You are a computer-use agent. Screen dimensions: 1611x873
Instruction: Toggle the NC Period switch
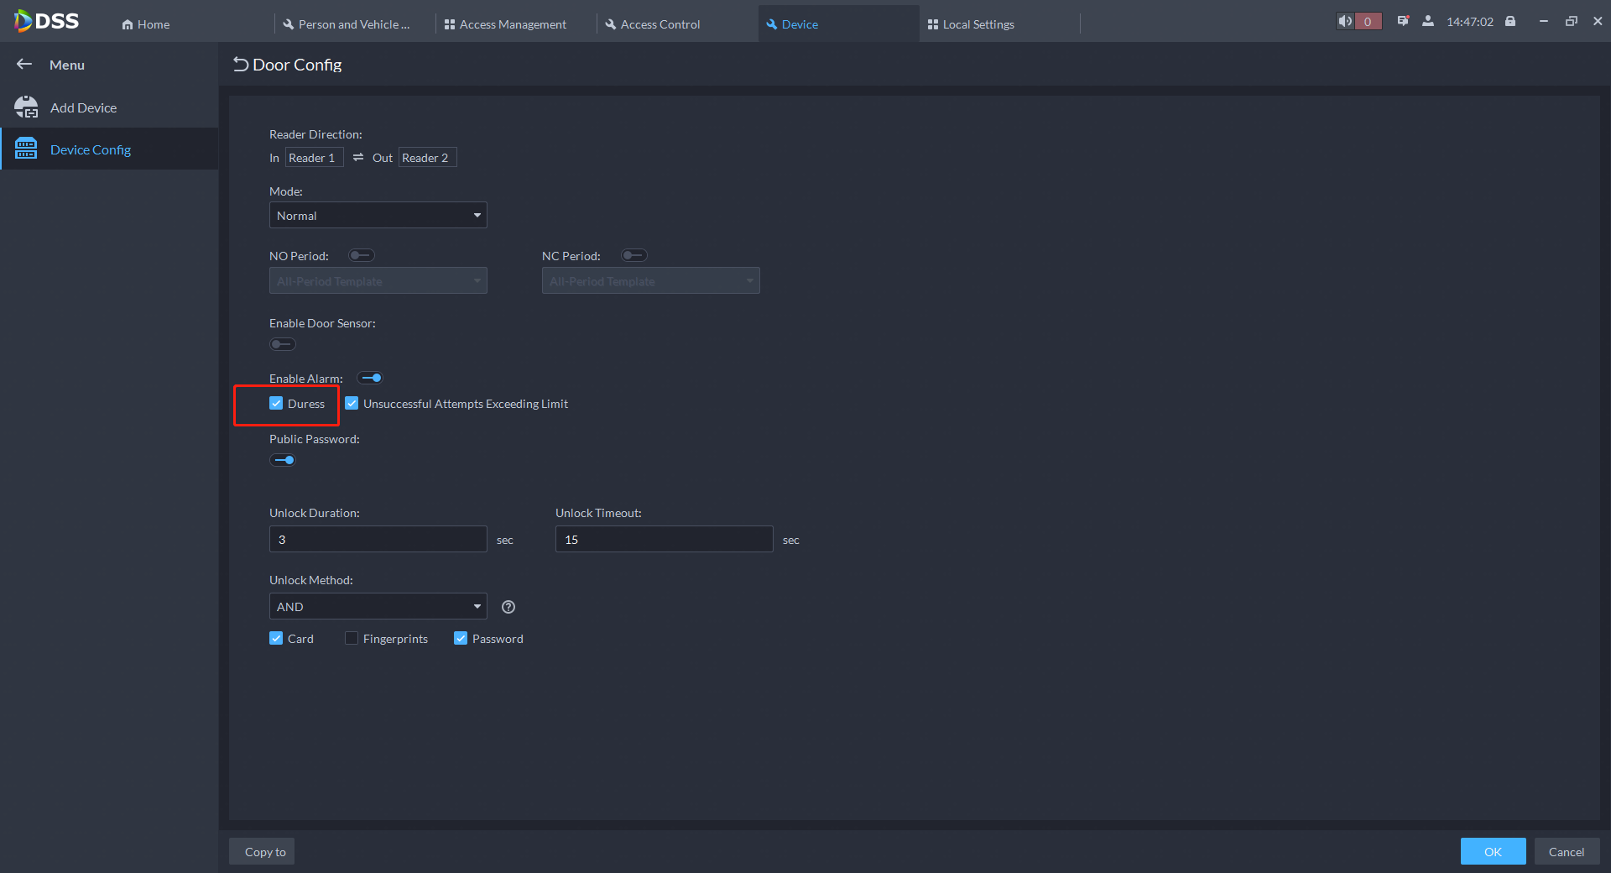coord(633,255)
